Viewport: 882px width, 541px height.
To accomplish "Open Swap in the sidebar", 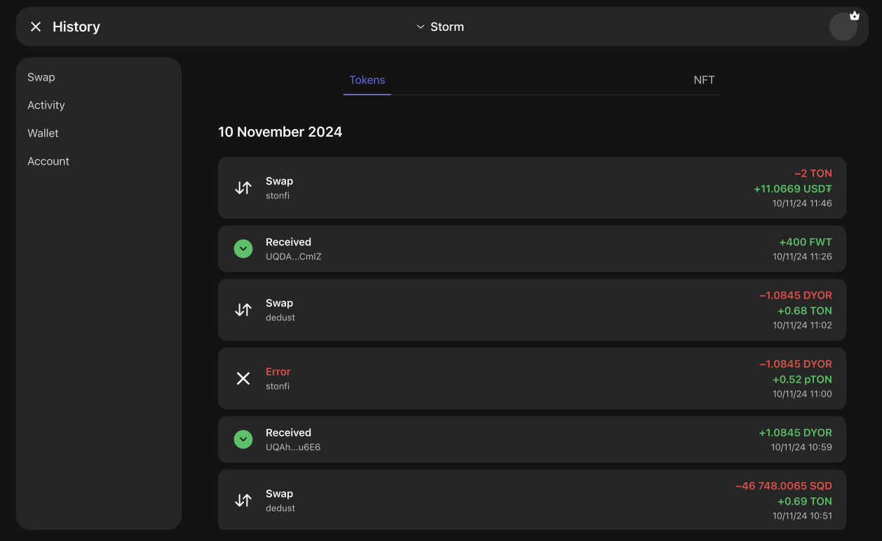I will [41, 77].
